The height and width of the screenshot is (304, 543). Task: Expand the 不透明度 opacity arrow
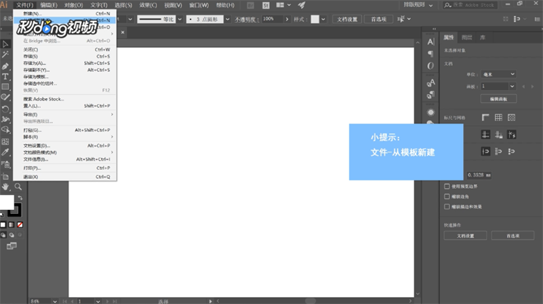click(x=287, y=20)
